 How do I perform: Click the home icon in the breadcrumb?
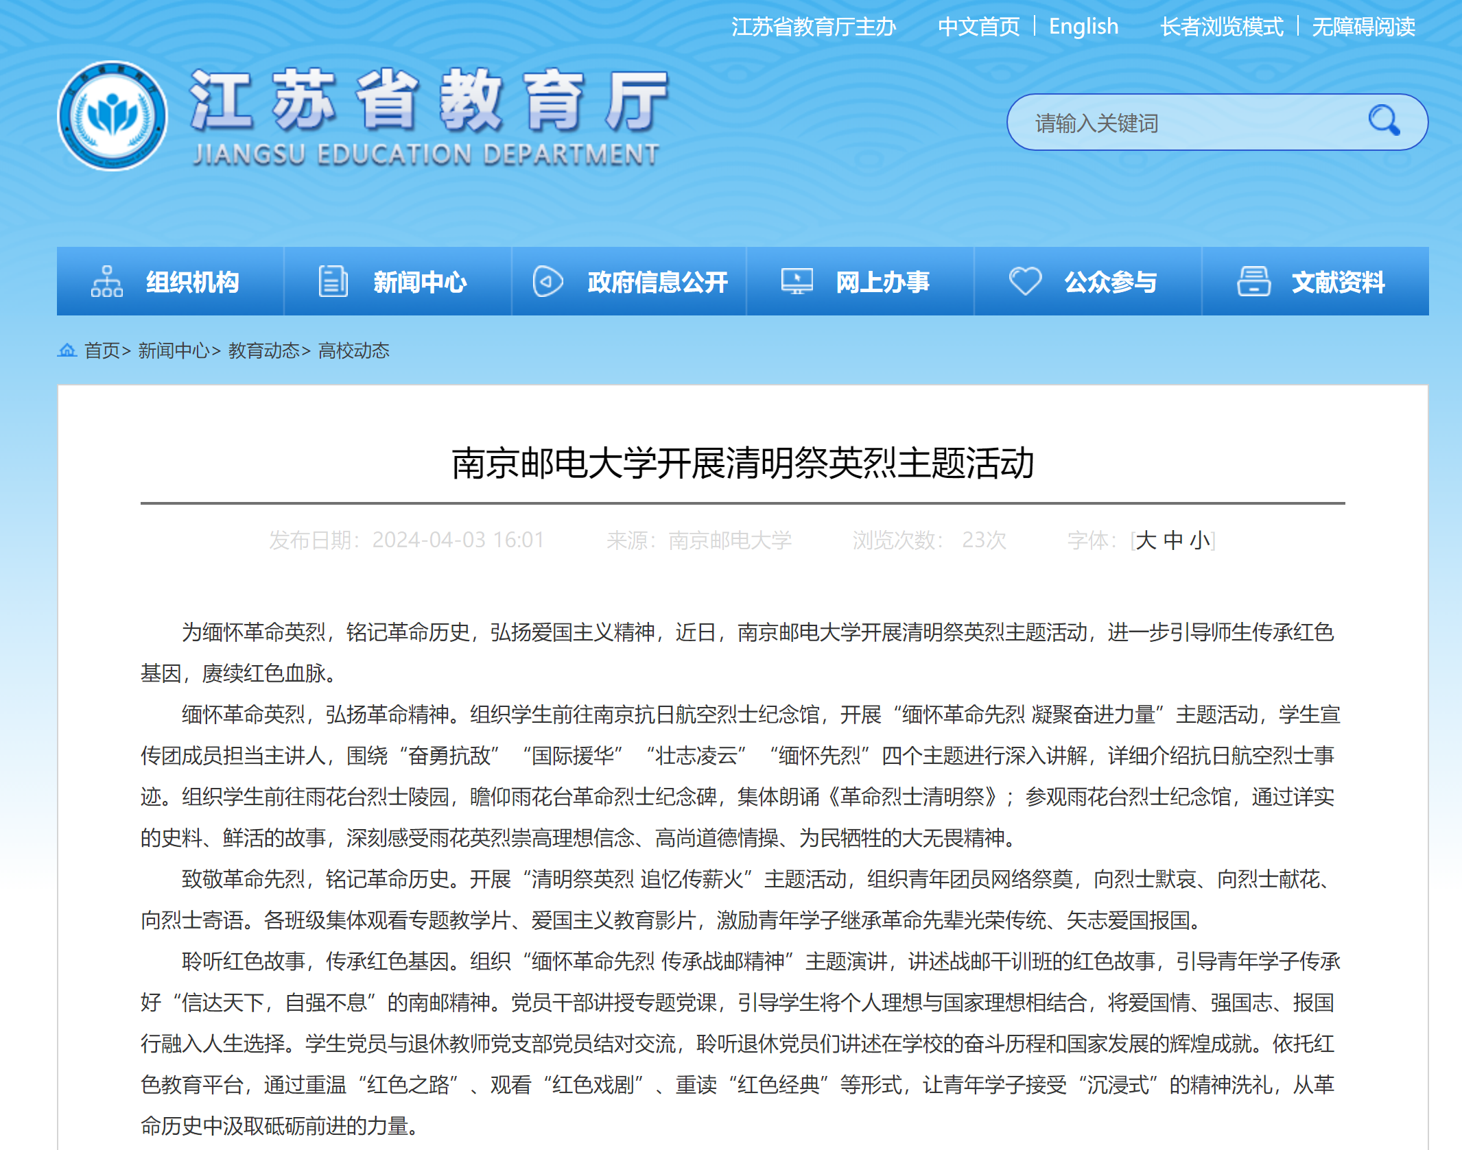pos(67,350)
